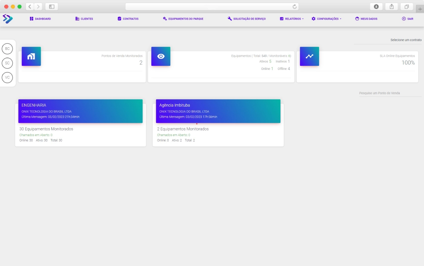
Task: Click the store icon on Pontos de Venda card
Action: point(31,56)
